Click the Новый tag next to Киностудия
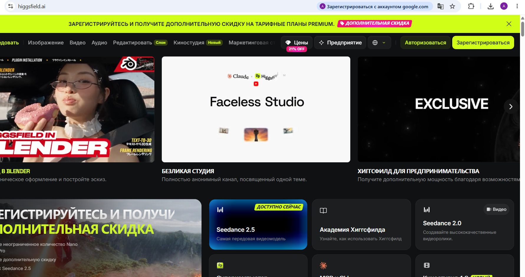The width and height of the screenshot is (525, 277). [x=214, y=43]
